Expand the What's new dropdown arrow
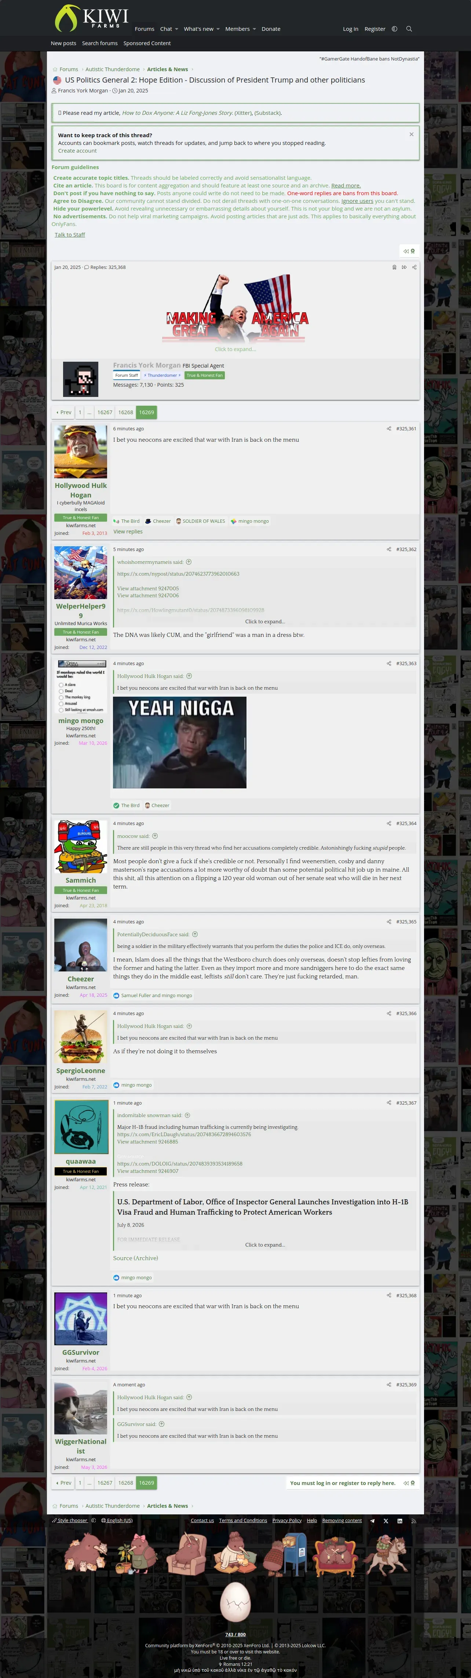 (x=218, y=29)
